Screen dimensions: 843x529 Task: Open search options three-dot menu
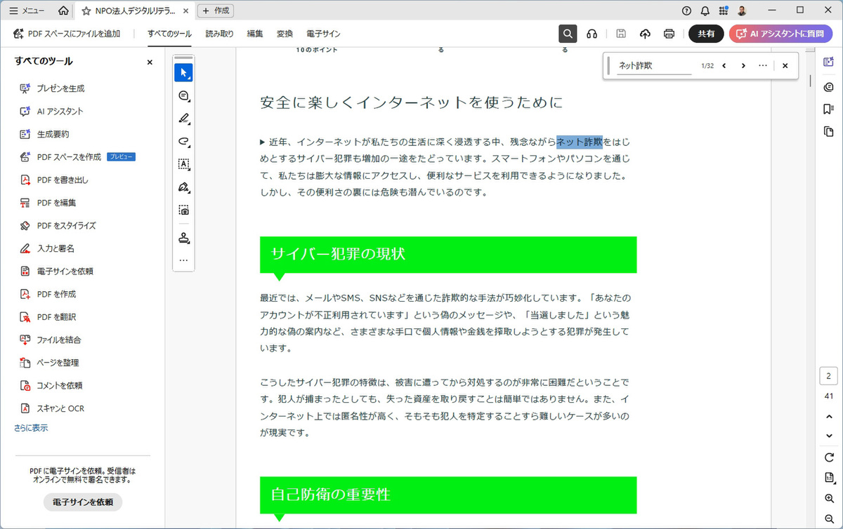763,66
